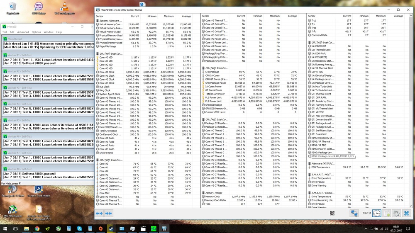415x233 pixels.
Task: Select the Core #0 VID sensor row
Action: [106, 57]
